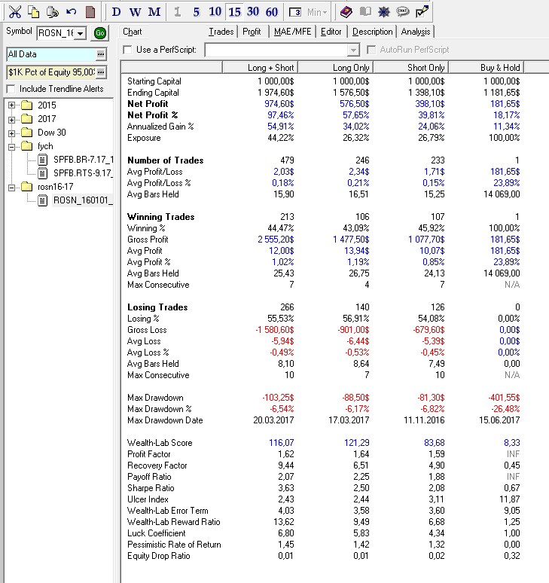549x583 pixels.
Task: Select SPFB.RTS-9.17 script in tree
Action: pos(83,173)
